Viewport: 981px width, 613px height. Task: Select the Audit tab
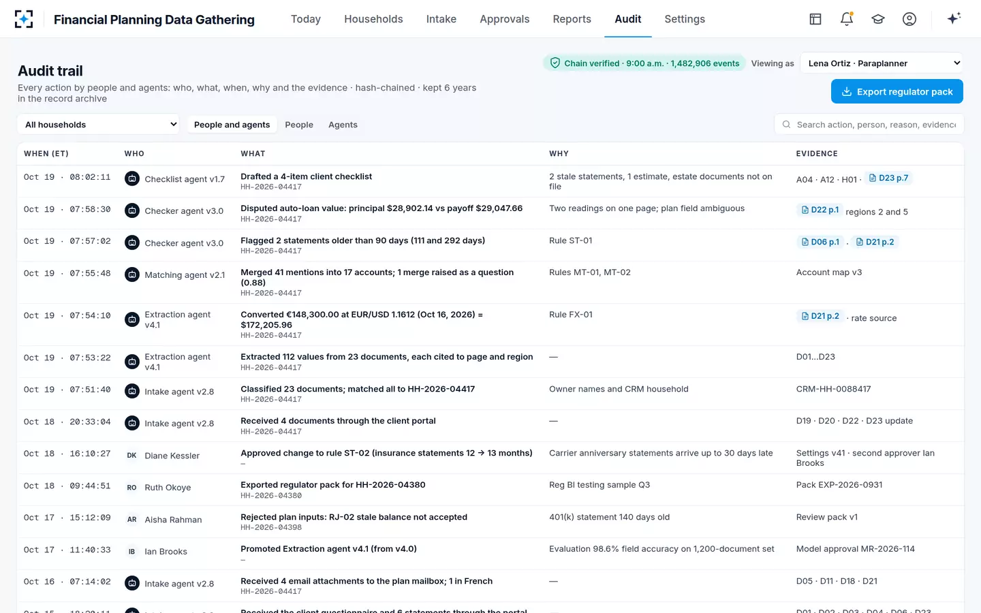628,19
